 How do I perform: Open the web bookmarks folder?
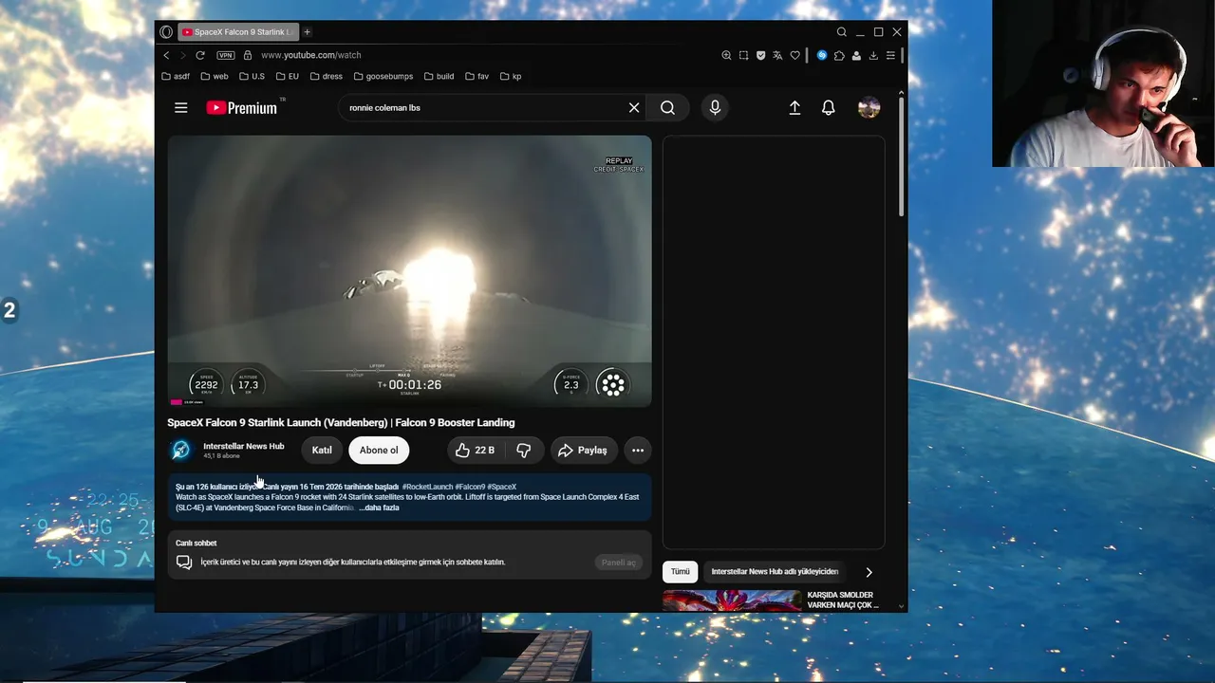pos(215,76)
